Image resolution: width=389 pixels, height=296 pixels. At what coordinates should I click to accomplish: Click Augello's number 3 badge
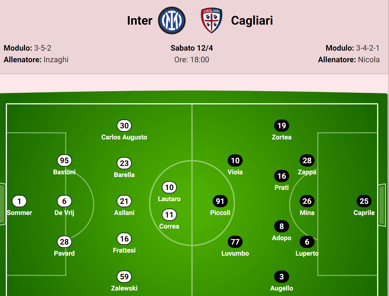point(282,277)
